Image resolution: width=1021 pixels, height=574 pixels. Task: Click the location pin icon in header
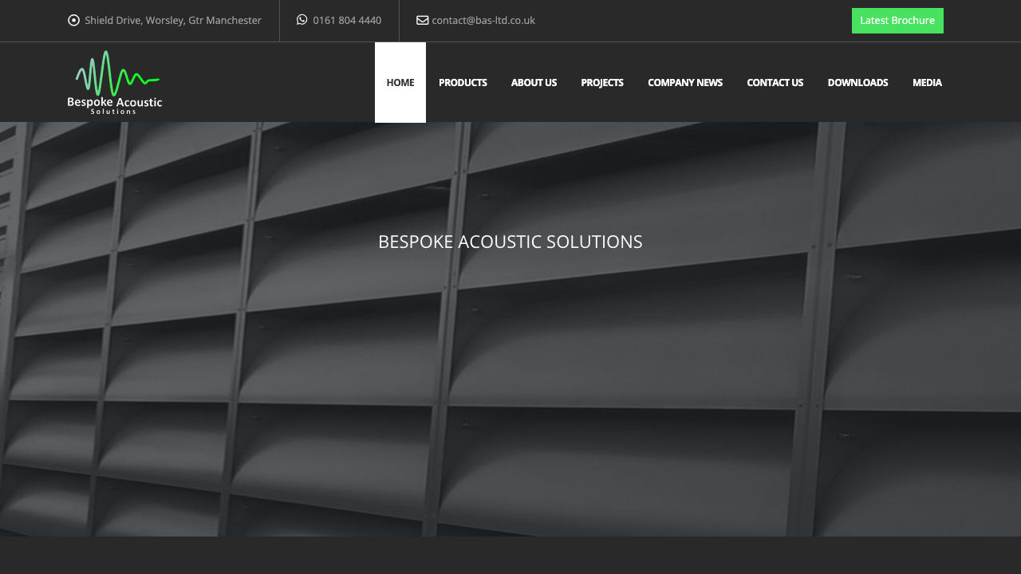point(73,20)
